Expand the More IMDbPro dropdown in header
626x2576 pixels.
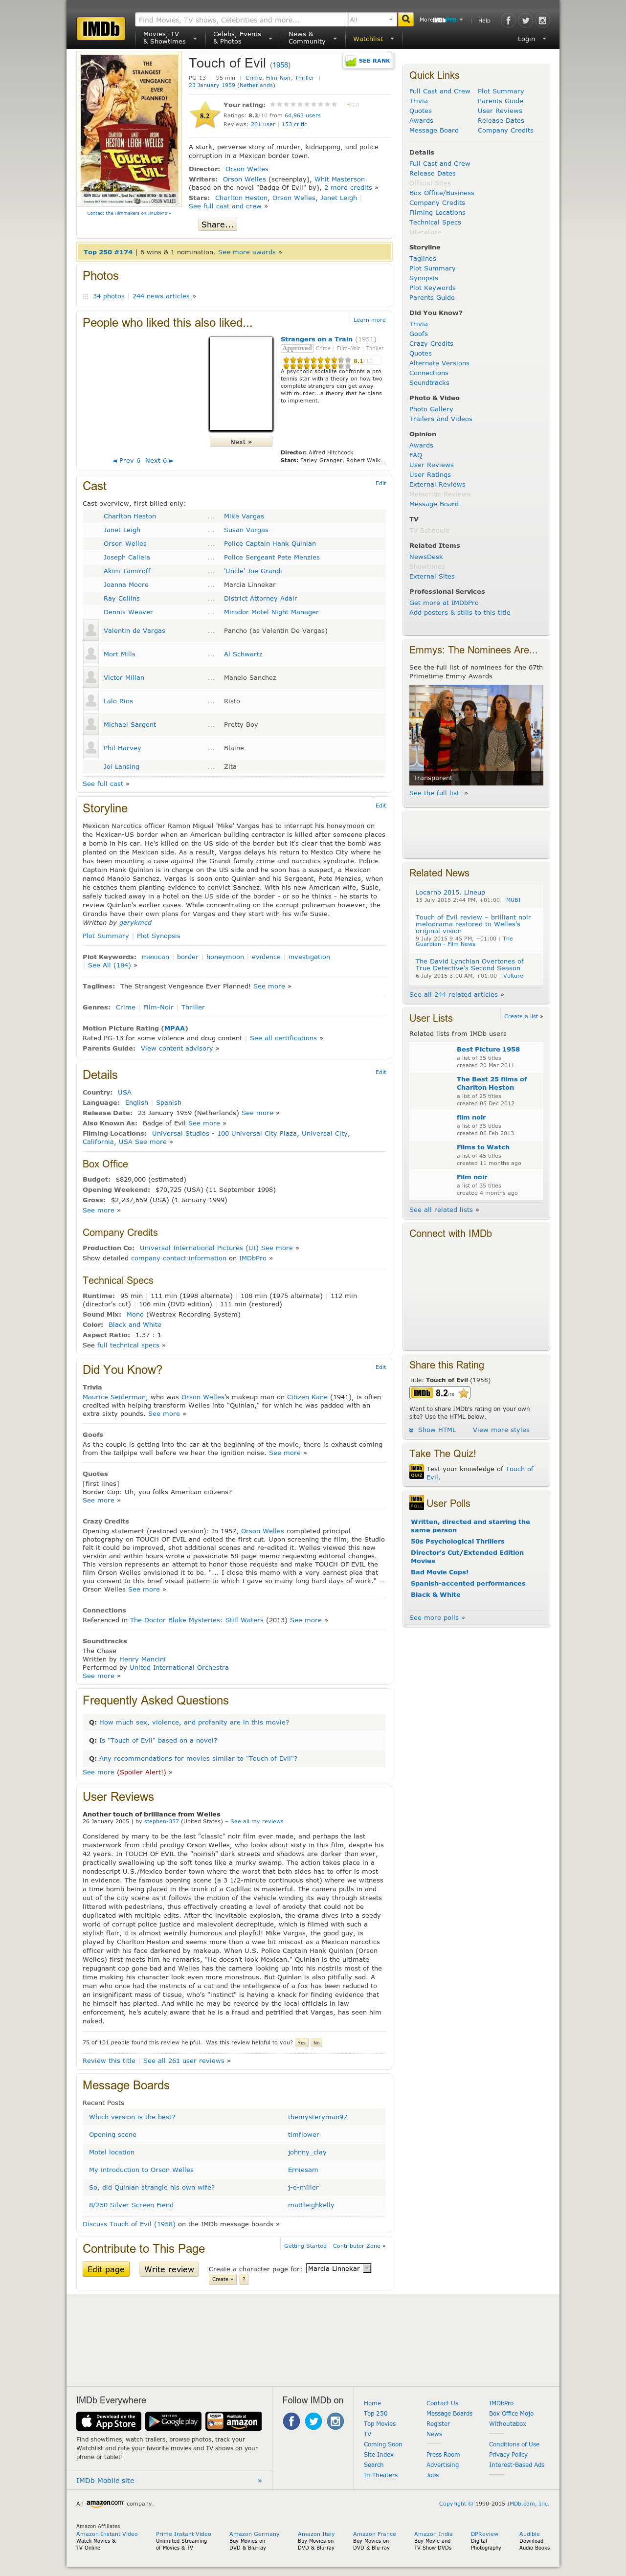point(441,20)
